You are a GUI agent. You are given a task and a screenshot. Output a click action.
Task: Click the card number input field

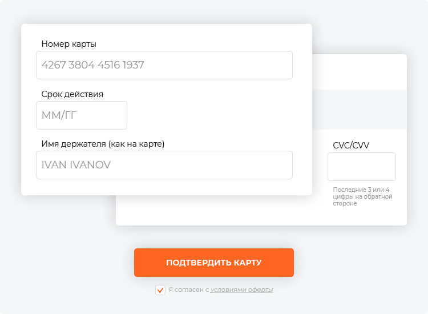[164, 65]
